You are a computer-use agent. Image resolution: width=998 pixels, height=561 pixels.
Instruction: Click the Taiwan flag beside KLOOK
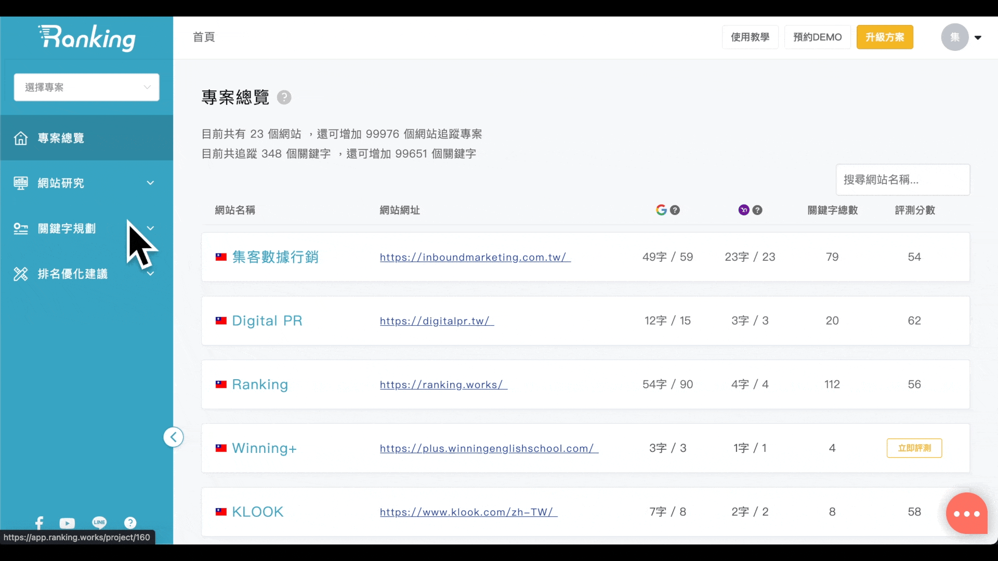coord(221,512)
